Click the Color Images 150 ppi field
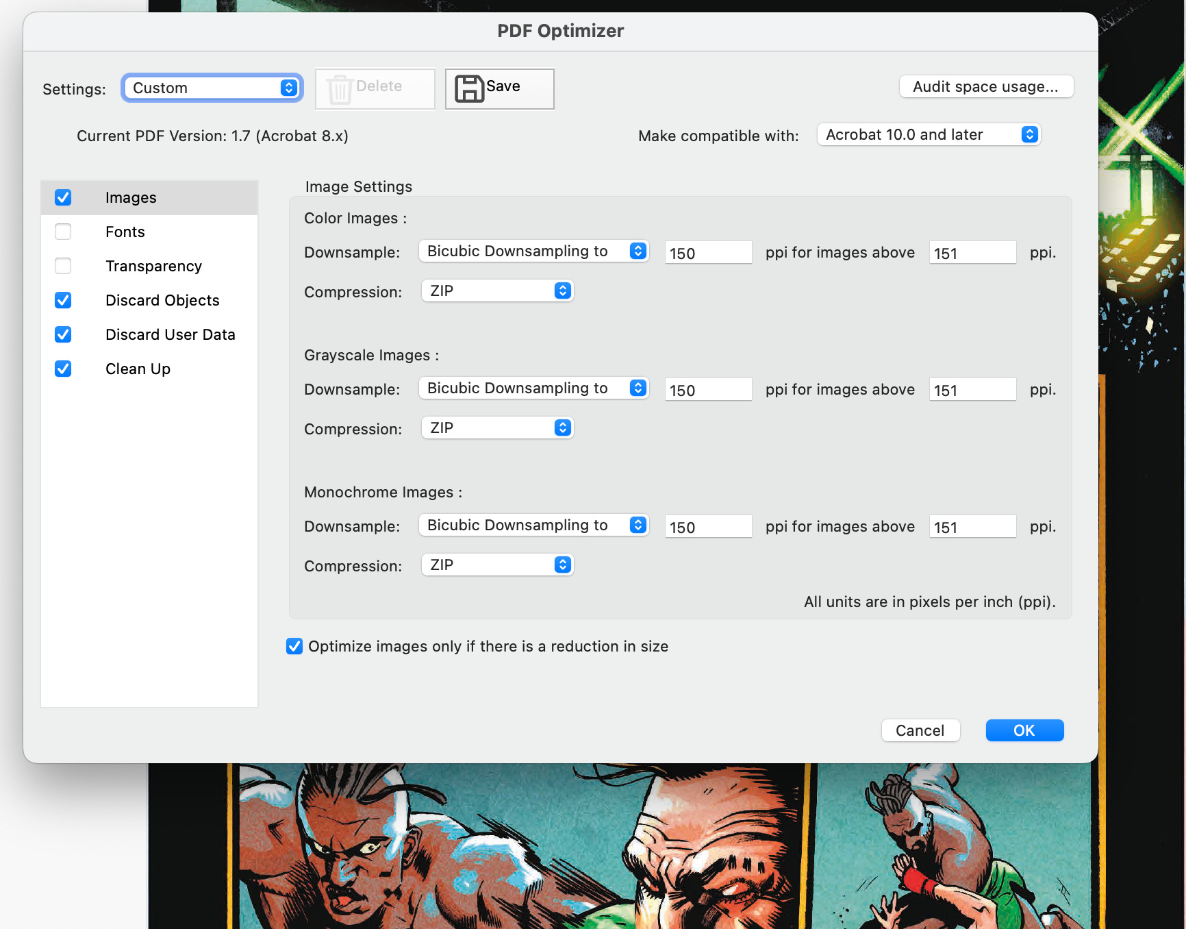Screen dimensions: 1186x929 (708, 253)
